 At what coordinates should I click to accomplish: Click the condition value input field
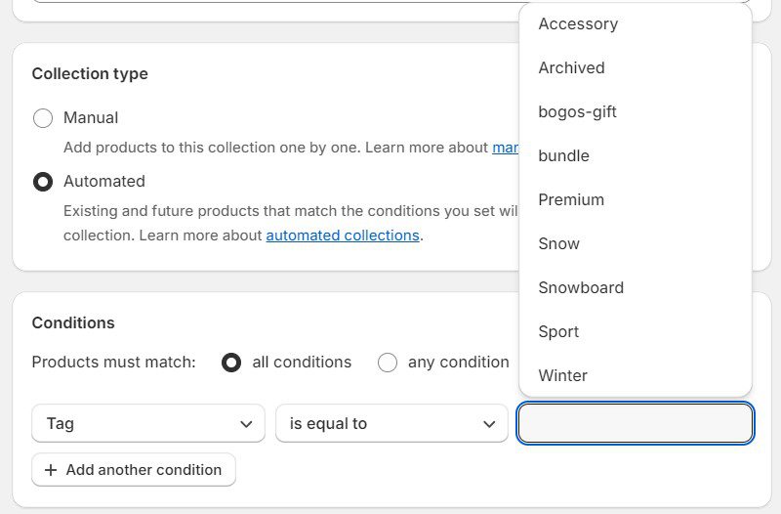click(636, 424)
